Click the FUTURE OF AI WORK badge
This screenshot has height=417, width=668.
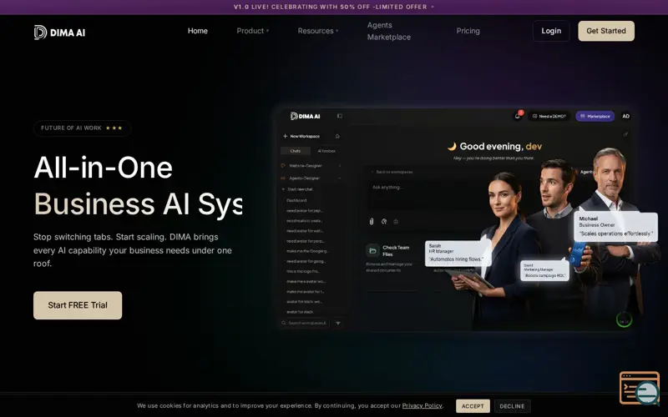click(82, 128)
